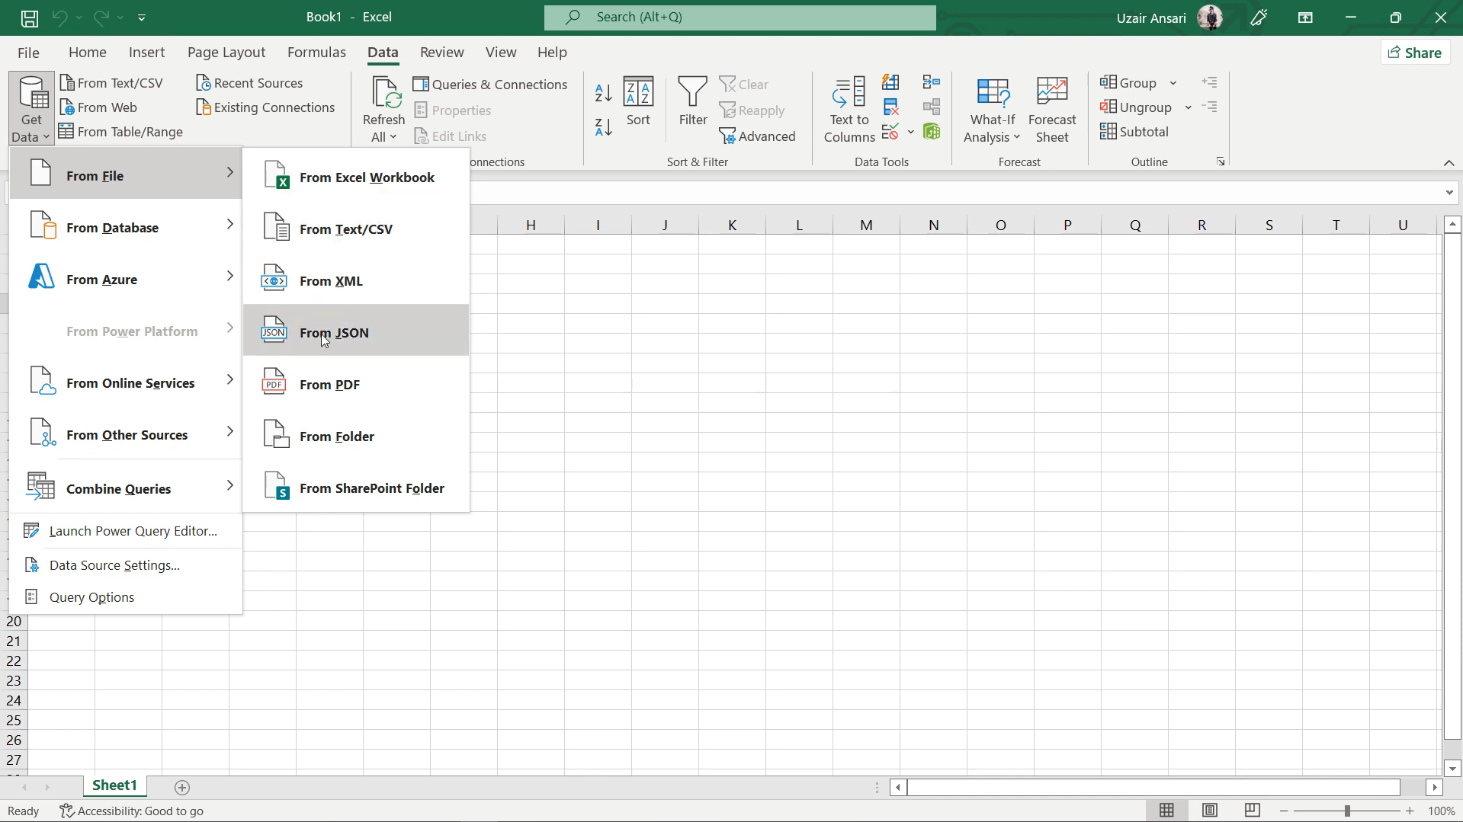The width and height of the screenshot is (1463, 822).
Task: Open Advanced filter options
Action: click(x=758, y=136)
